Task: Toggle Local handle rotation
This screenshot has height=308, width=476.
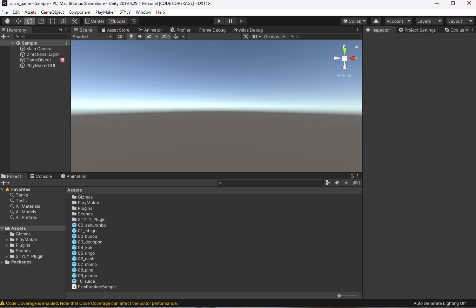Action: pos(117,21)
